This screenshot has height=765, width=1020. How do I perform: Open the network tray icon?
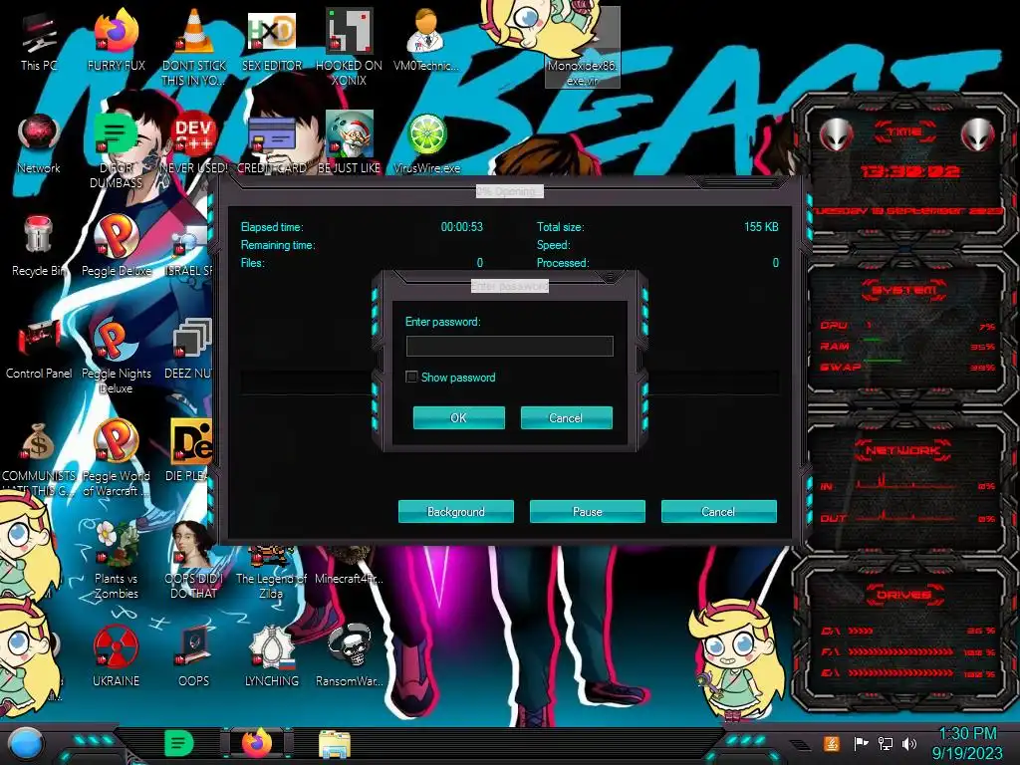(886, 743)
